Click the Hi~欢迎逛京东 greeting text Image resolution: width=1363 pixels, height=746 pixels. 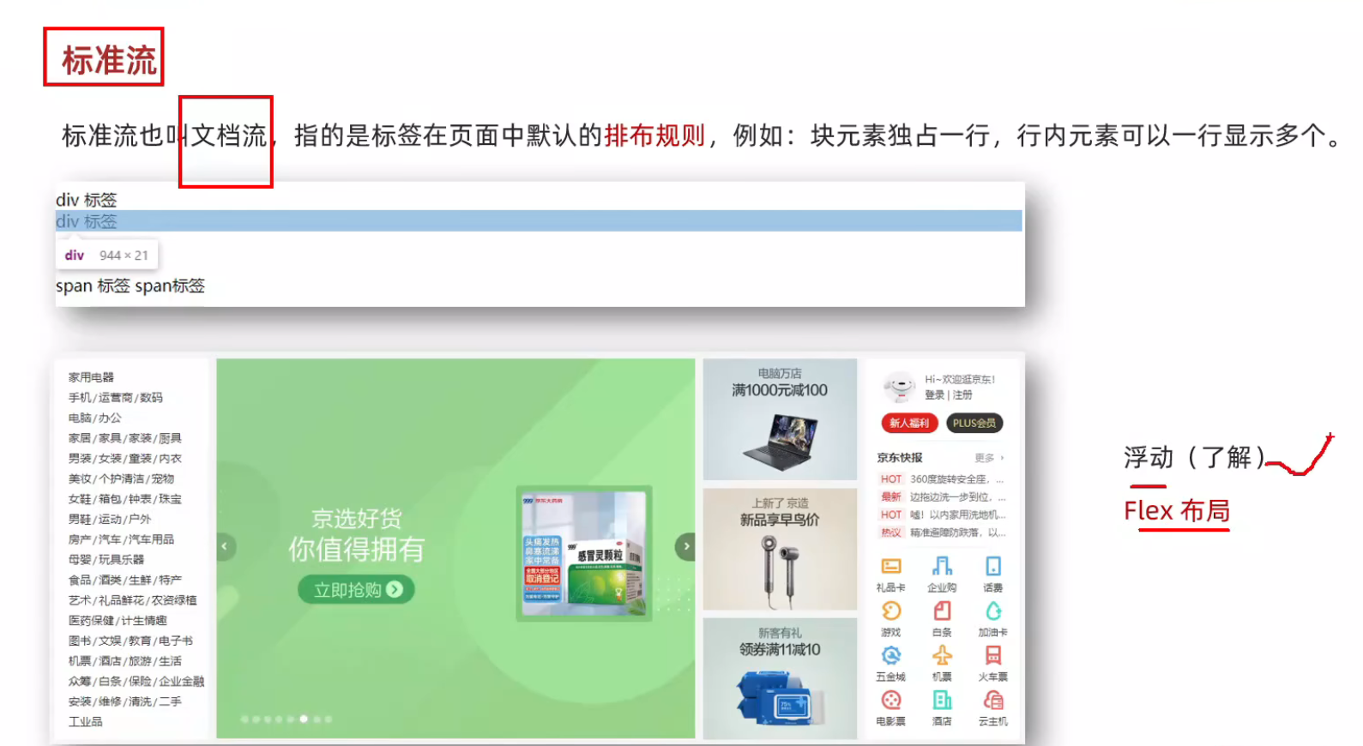pyautogui.click(x=960, y=379)
